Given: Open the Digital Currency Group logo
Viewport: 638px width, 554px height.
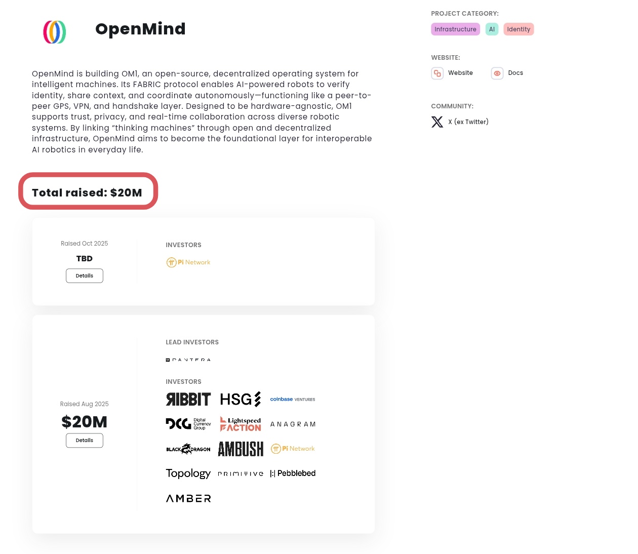Looking at the screenshot, I should click(x=188, y=424).
